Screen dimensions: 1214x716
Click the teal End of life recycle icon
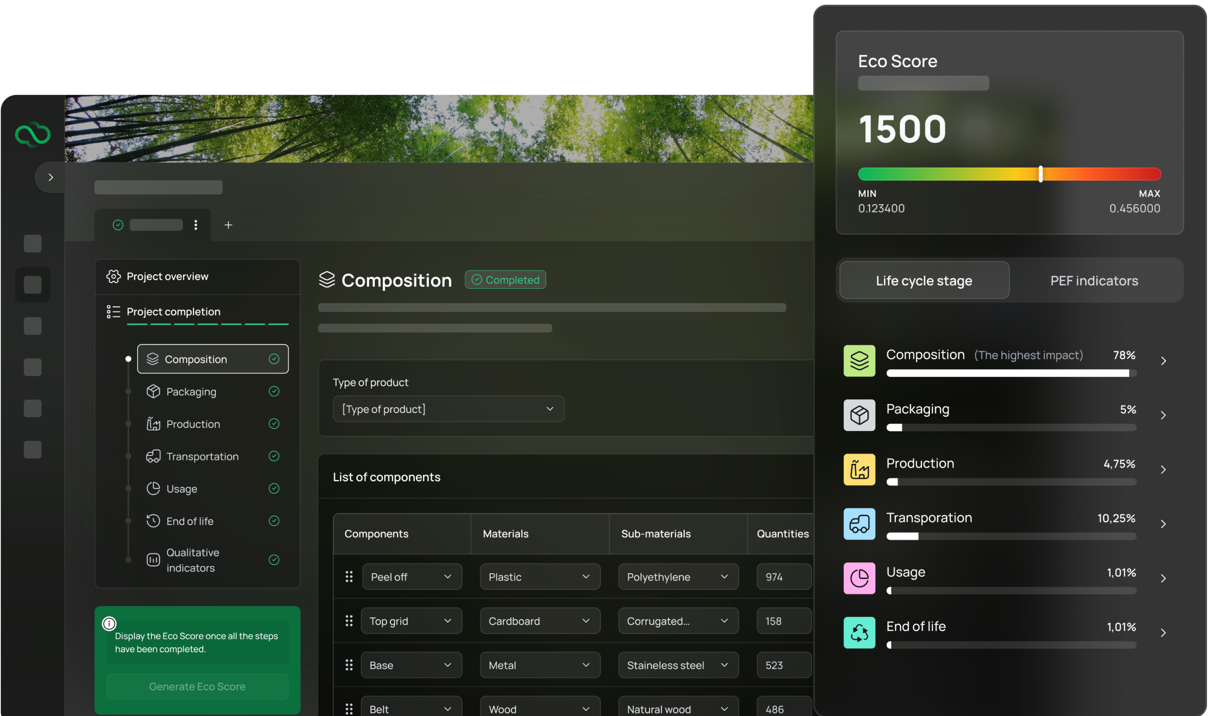(x=859, y=633)
